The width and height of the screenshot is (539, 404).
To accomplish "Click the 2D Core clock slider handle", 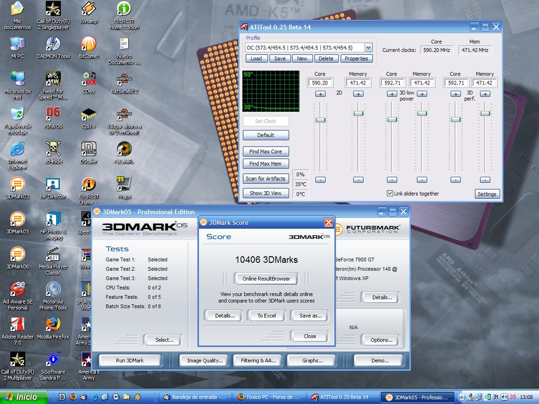I will tap(320, 120).
